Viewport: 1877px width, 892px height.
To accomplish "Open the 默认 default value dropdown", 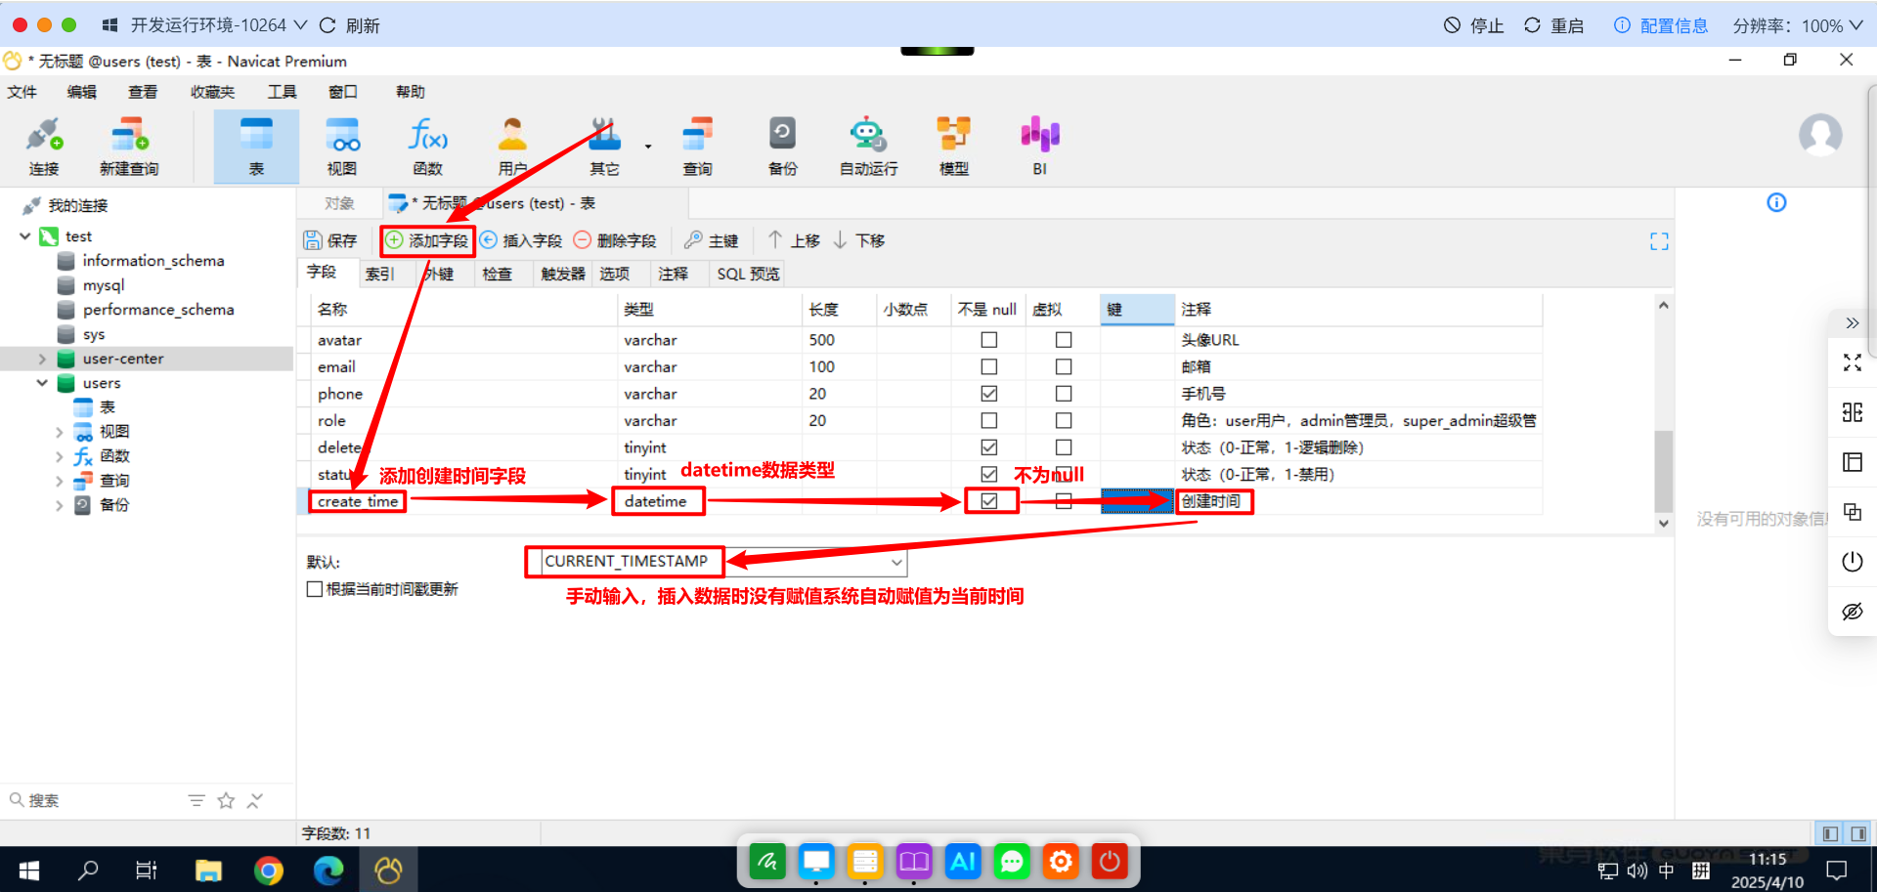I will pyautogui.click(x=896, y=562).
